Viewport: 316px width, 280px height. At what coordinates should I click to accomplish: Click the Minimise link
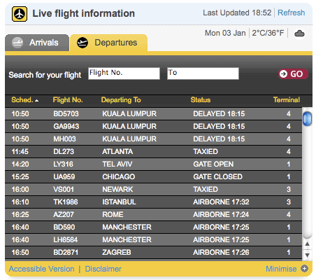pyautogui.click(x=281, y=269)
